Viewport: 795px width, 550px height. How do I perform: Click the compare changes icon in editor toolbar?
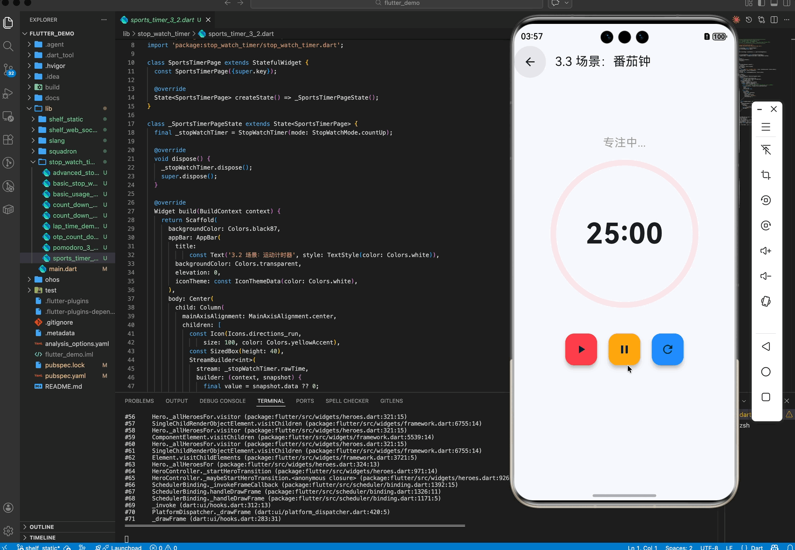761,20
